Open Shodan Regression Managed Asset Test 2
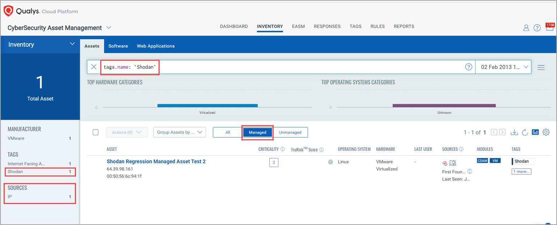Screen dimensions: 557x225 click(x=156, y=161)
